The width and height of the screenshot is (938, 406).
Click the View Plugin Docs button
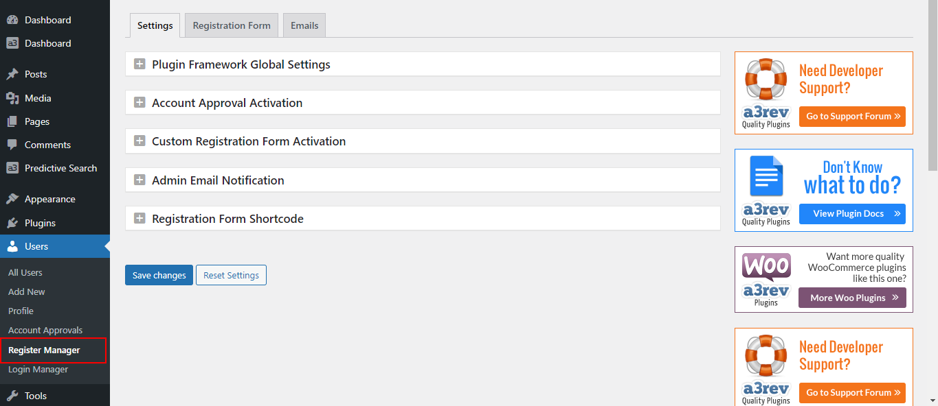[852, 213]
